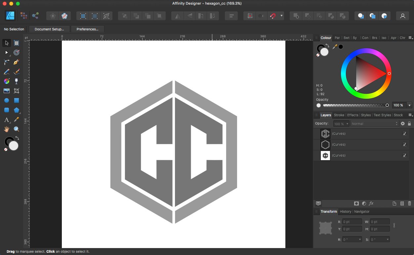Select the Vector Crop tool
Screen dimensions: 414x255
tap(16, 91)
